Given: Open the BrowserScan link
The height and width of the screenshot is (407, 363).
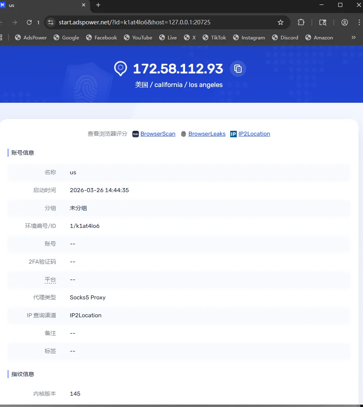Looking at the screenshot, I should click(x=158, y=134).
